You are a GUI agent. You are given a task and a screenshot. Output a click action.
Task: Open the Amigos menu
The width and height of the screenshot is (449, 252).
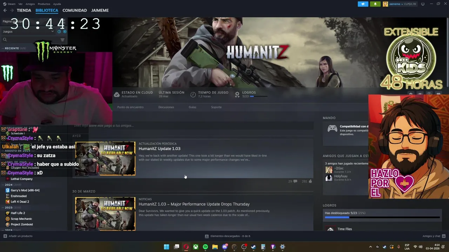(30, 4)
